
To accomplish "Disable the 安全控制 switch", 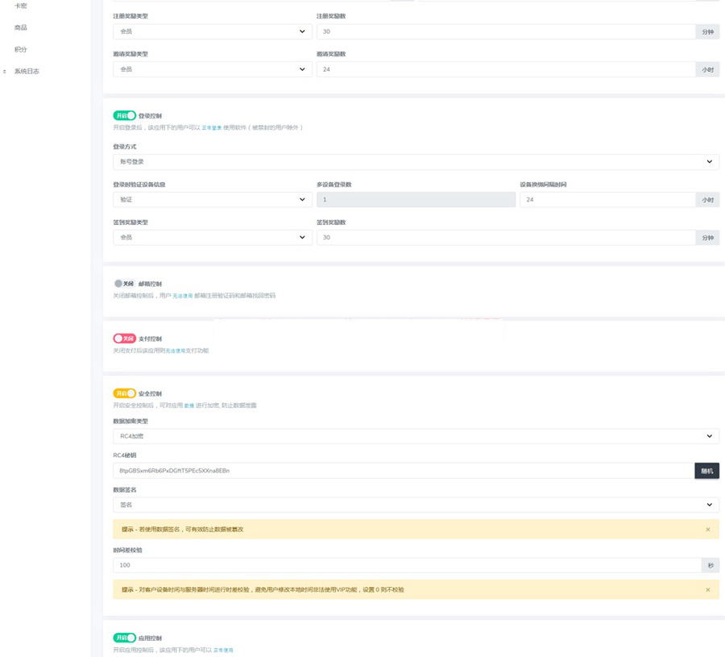I will point(124,393).
